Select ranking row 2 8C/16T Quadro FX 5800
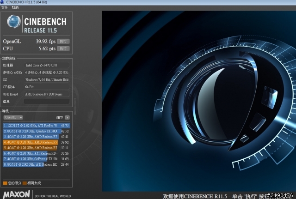 (x=37, y=131)
